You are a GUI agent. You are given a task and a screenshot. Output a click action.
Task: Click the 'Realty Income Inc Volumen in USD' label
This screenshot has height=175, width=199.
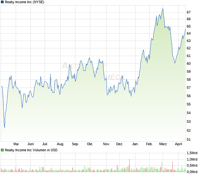[x=31, y=150]
